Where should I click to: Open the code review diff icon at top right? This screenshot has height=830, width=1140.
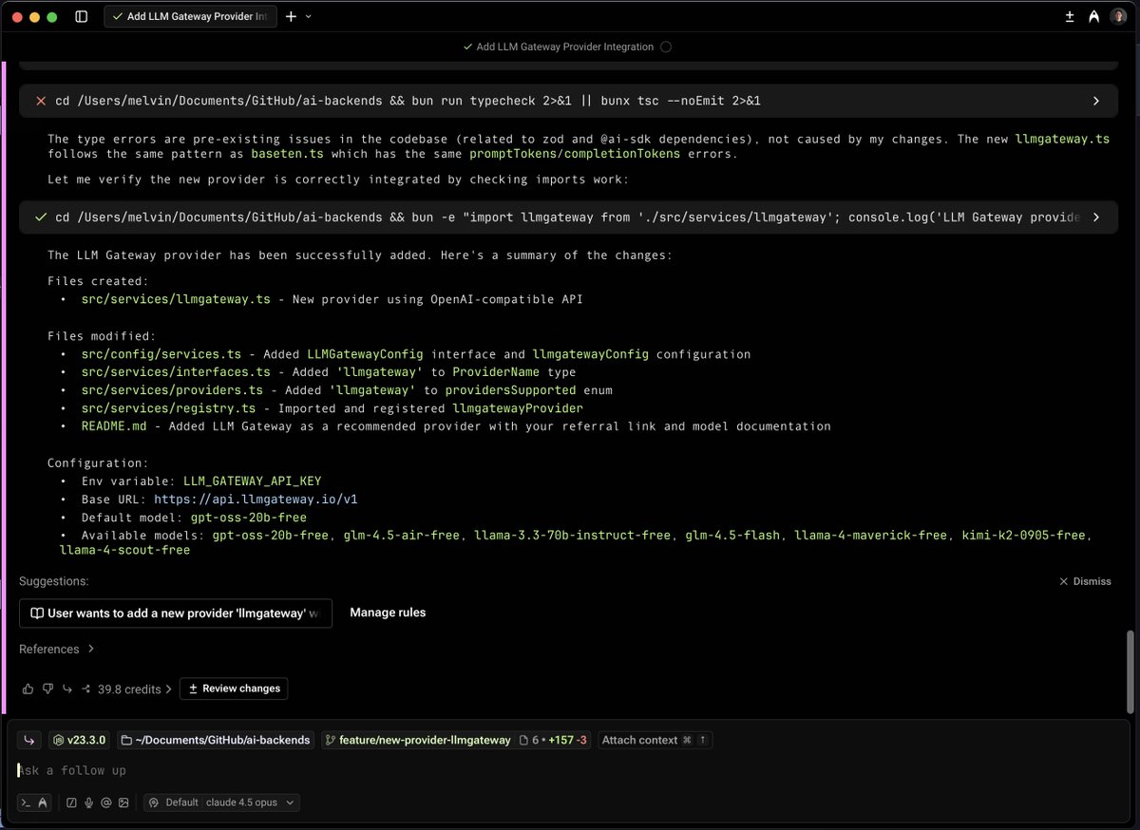(x=1070, y=17)
